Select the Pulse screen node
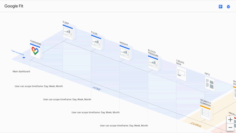This screenshot has height=133, width=236. pyautogui.click(x=97, y=42)
